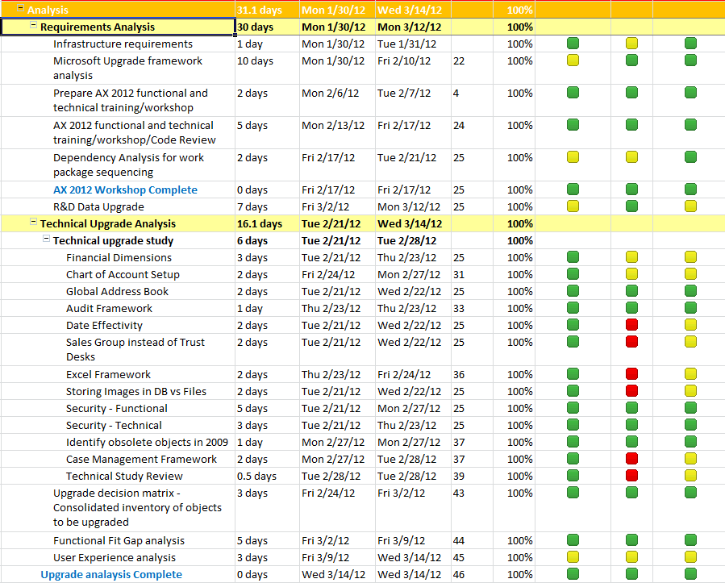Click last yellow indicator in R&D Data Upgrade row

click(x=690, y=206)
